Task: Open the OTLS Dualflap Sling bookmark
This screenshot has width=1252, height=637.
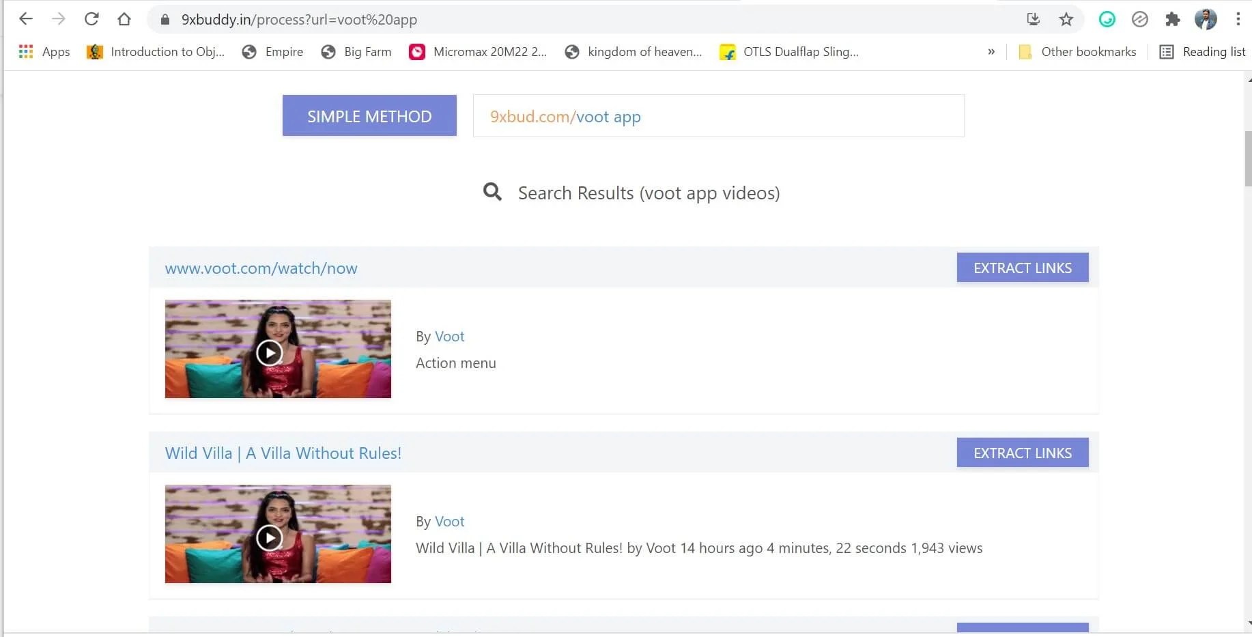Action: click(x=789, y=52)
